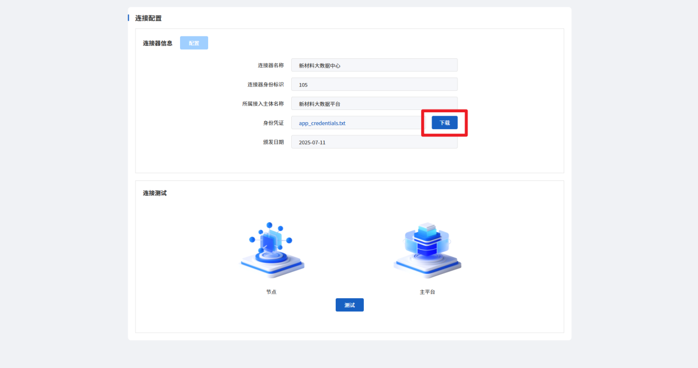698x368 pixels.
Task: Click the 连接器信息 section title
Action: 157,43
